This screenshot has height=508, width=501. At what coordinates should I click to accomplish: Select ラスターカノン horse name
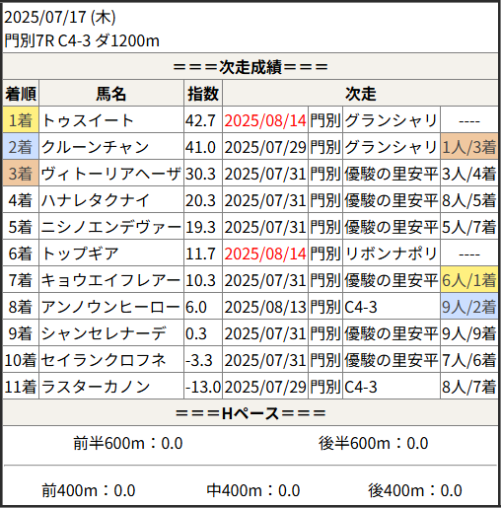(x=96, y=387)
